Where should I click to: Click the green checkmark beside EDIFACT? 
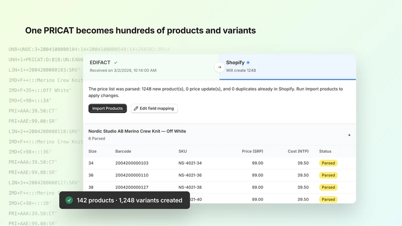point(116,62)
